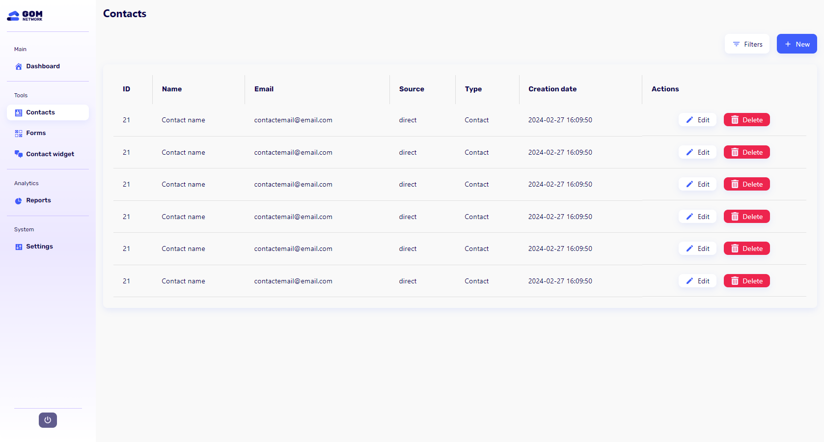Open the Filters panel
This screenshot has width=824, height=442.
coord(747,44)
